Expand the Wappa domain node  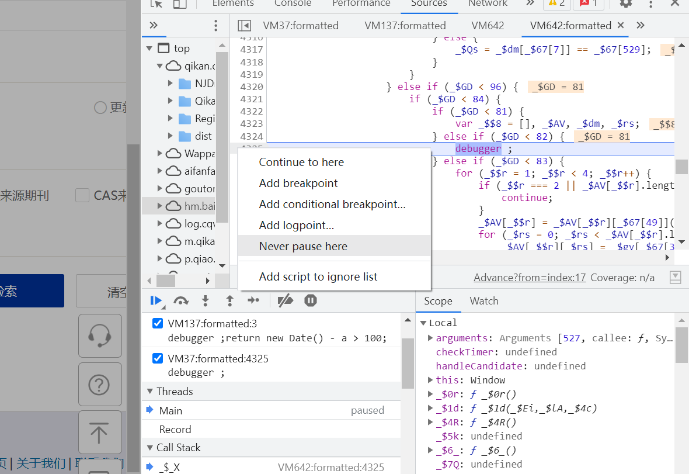(160, 154)
